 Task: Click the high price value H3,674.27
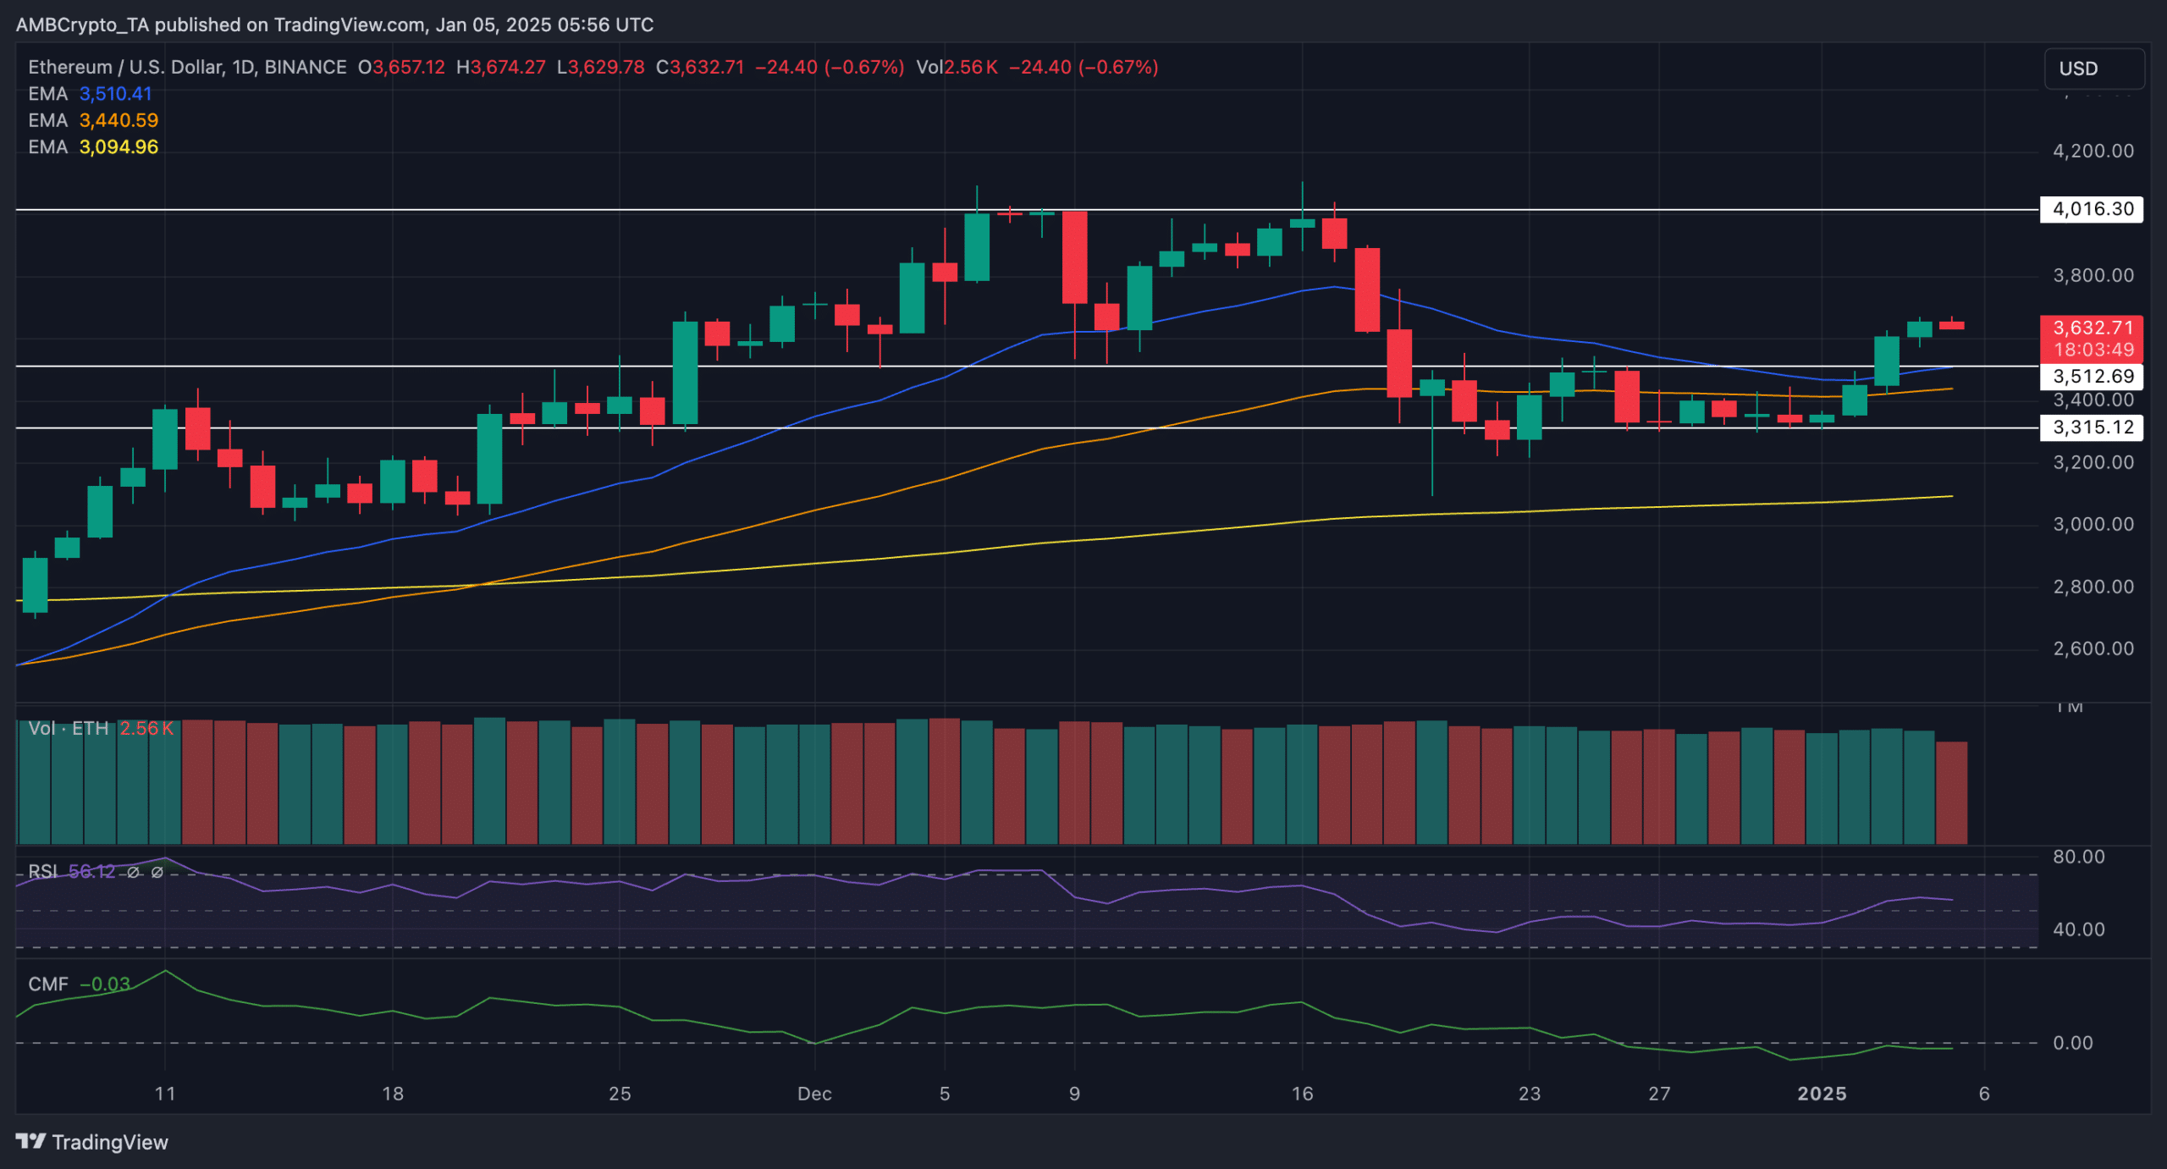click(501, 67)
